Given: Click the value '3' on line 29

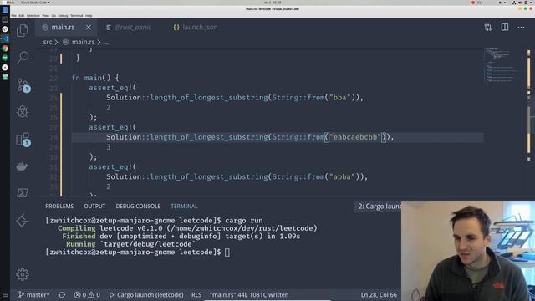Looking at the screenshot, I should tap(109, 147).
